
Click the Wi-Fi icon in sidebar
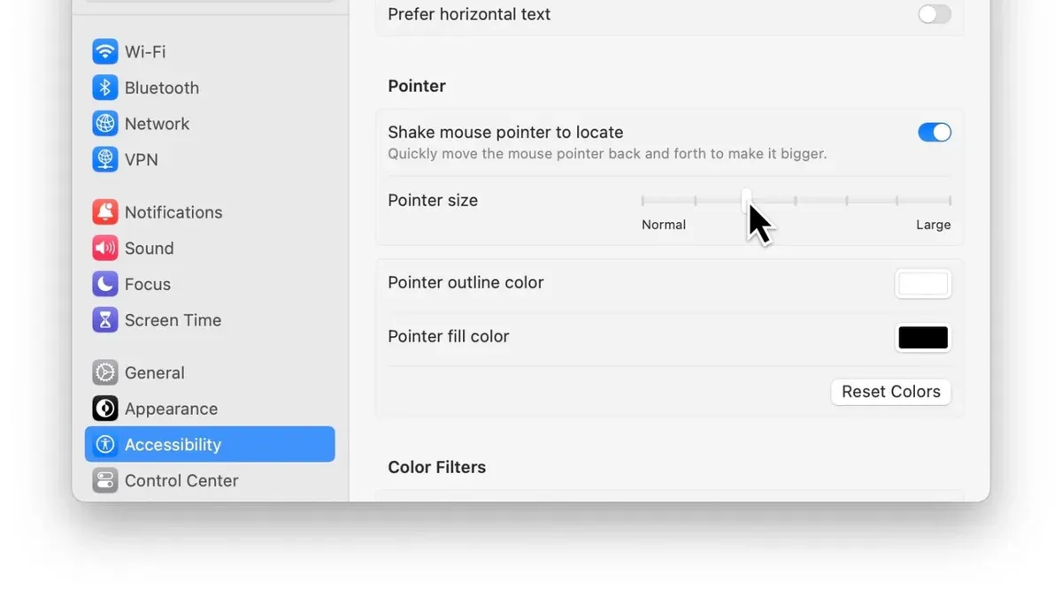pyautogui.click(x=105, y=51)
